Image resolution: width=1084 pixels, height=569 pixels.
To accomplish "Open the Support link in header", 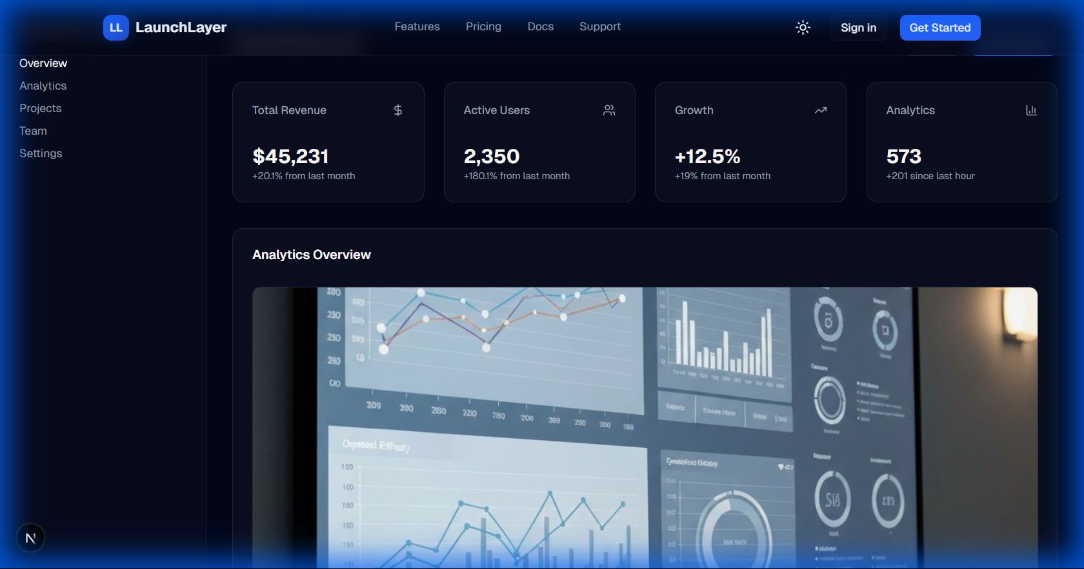I will [x=600, y=26].
